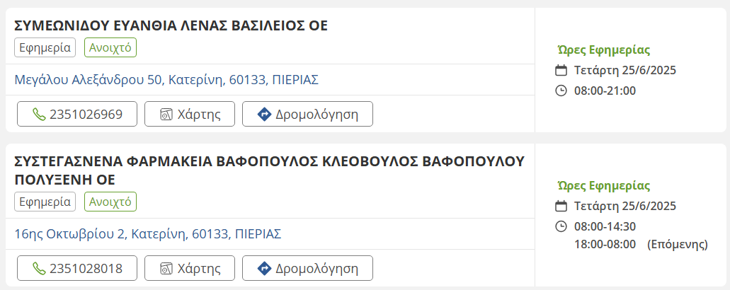The width and height of the screenshot is (730, 290).
Task: Click the directions arrow icon for the ΒΑΦΟΠΟΥΛΟΣ pharmacy
Action: point(264,269)
